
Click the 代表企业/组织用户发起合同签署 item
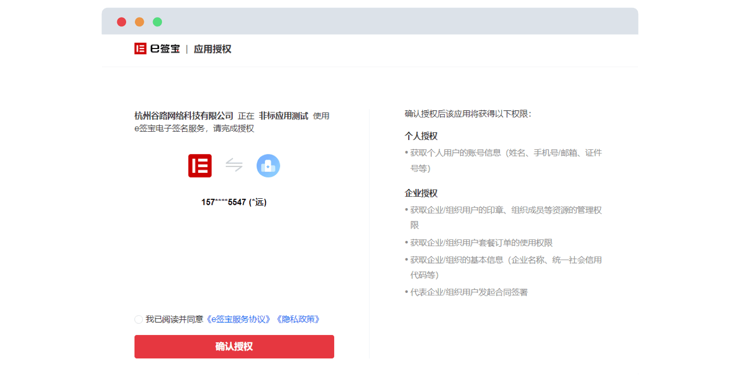coord(467,292)
